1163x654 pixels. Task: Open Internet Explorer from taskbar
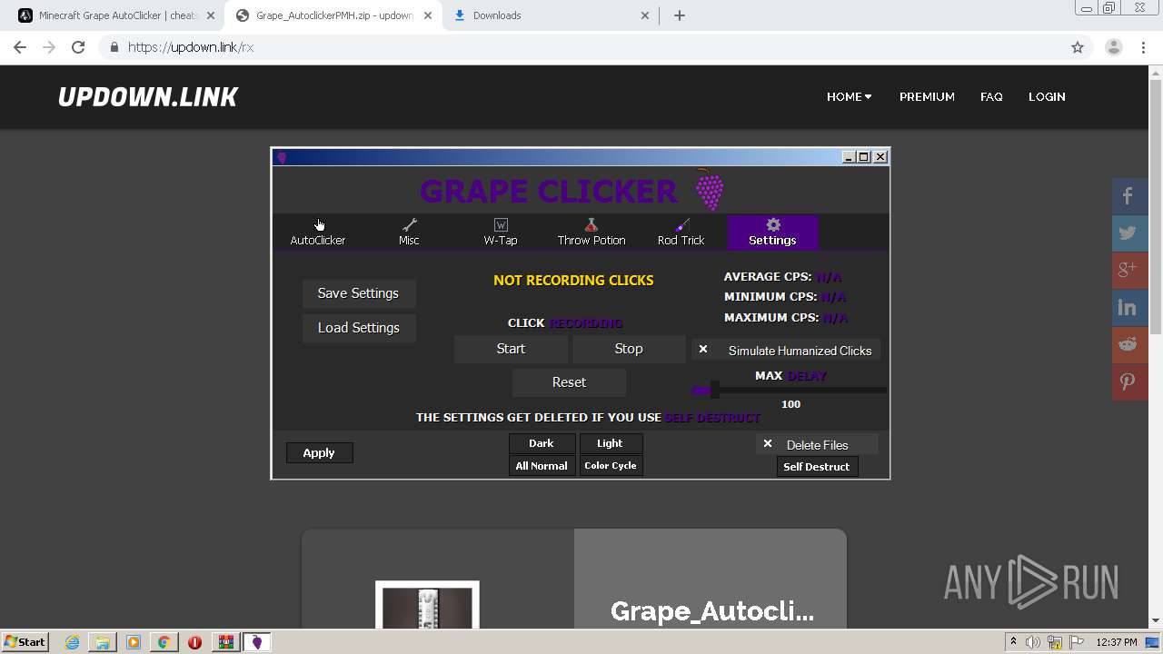(x=72, y=642)
